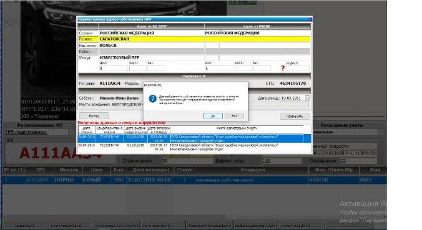This screenshot has width=422, height=230.
Task: Confirm the warning with the Да button
Action: tap(213, 116)
